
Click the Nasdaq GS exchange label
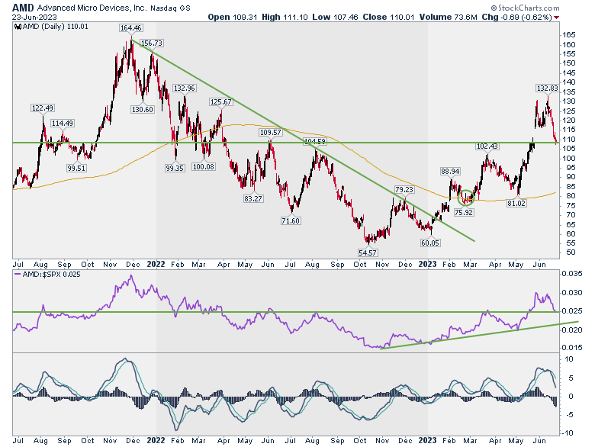pyautogui.click(x=170, y=8)
